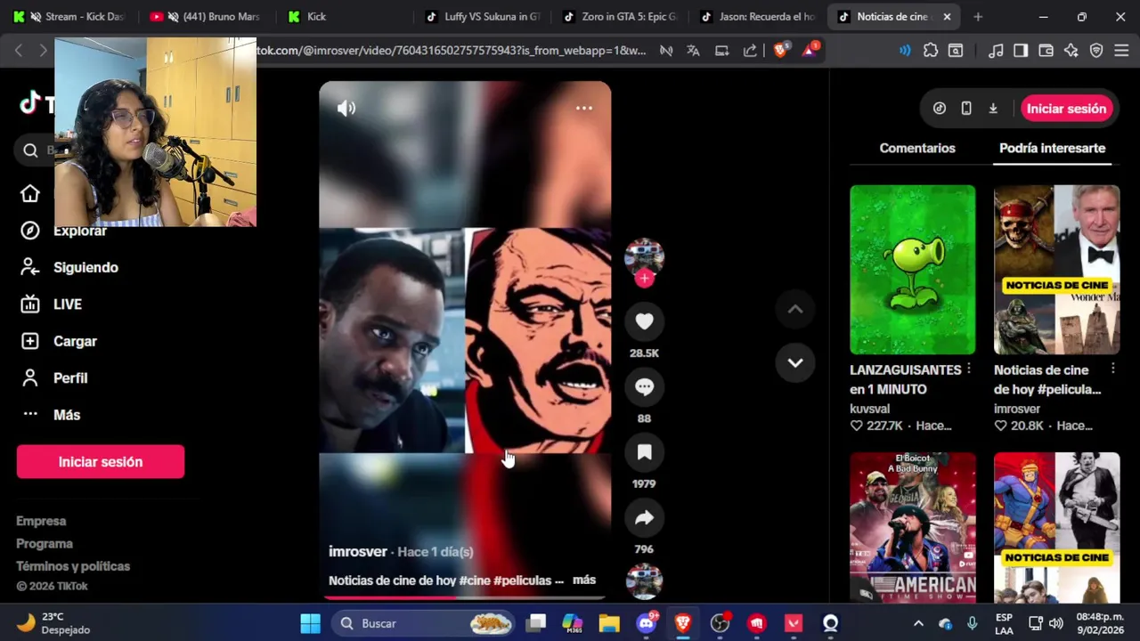This screenshot has width=1140, height=641.
Task: Expand 'Términos y políticas' footer section
Action: [x=73, y=566]
